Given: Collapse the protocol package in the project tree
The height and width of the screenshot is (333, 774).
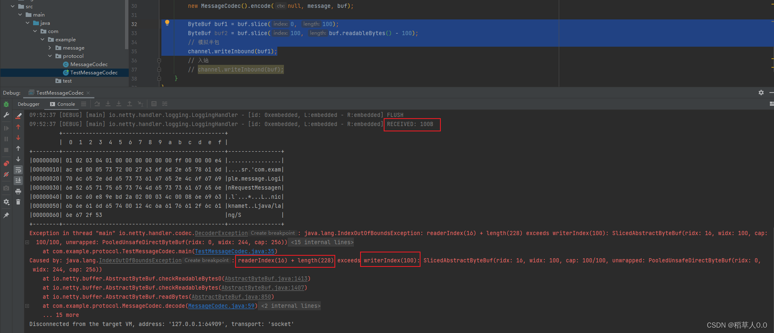Looking at the screenshot, I should point(50,56).
